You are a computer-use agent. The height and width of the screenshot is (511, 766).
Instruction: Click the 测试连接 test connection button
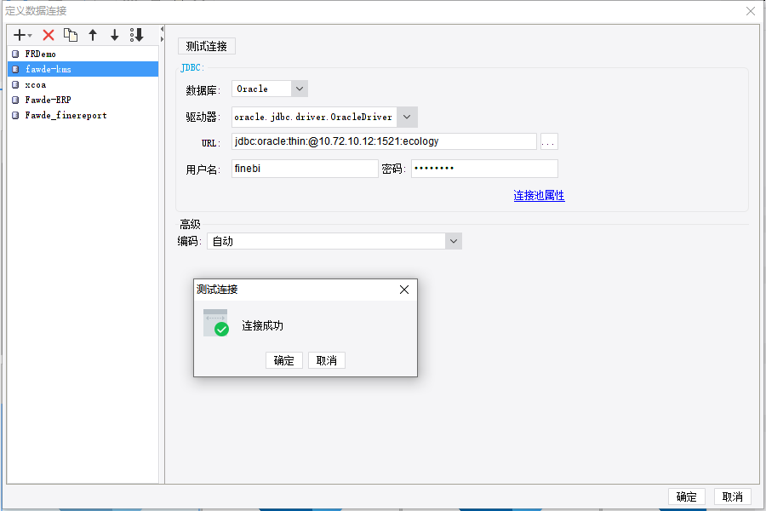[207, 46]
